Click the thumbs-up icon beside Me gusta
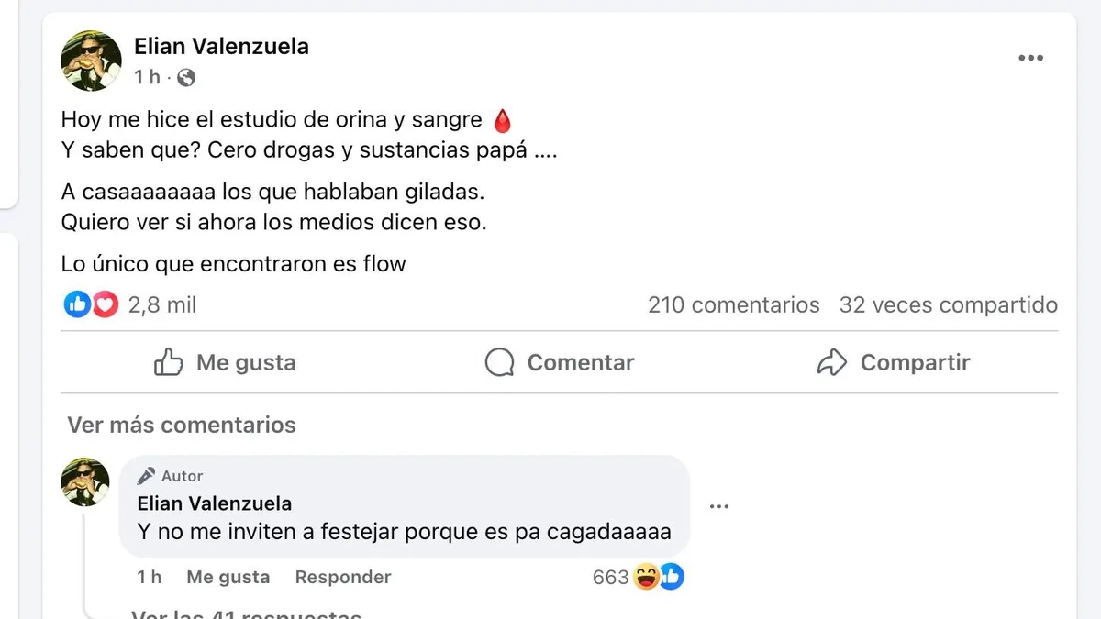1101x619 pixels. click(x=169, y=362)
